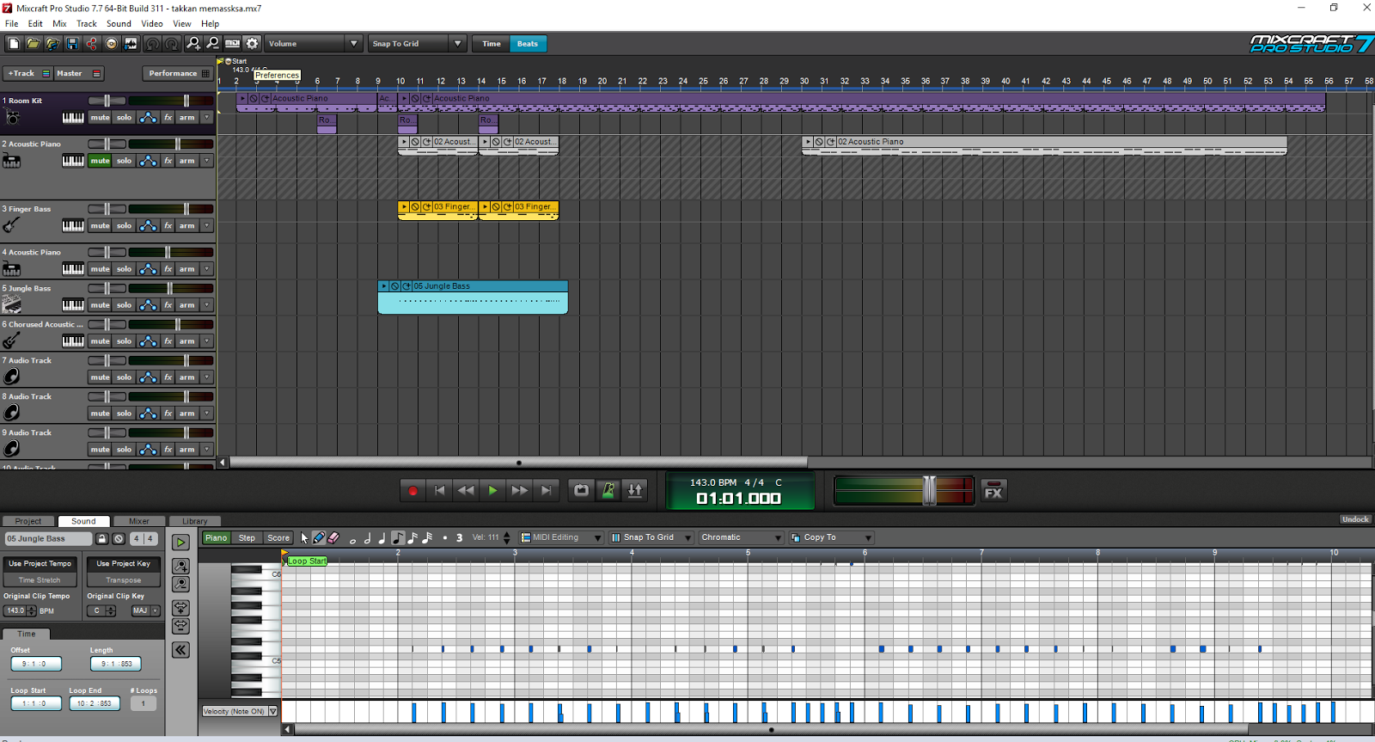Zoom out on the timeline

[x=212, y=43]
